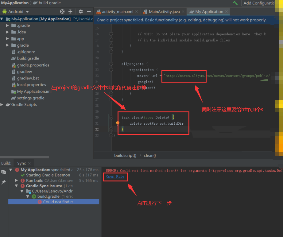283x237 pixels.
Task: Click the Open File link
Action: tap(115, 177)
